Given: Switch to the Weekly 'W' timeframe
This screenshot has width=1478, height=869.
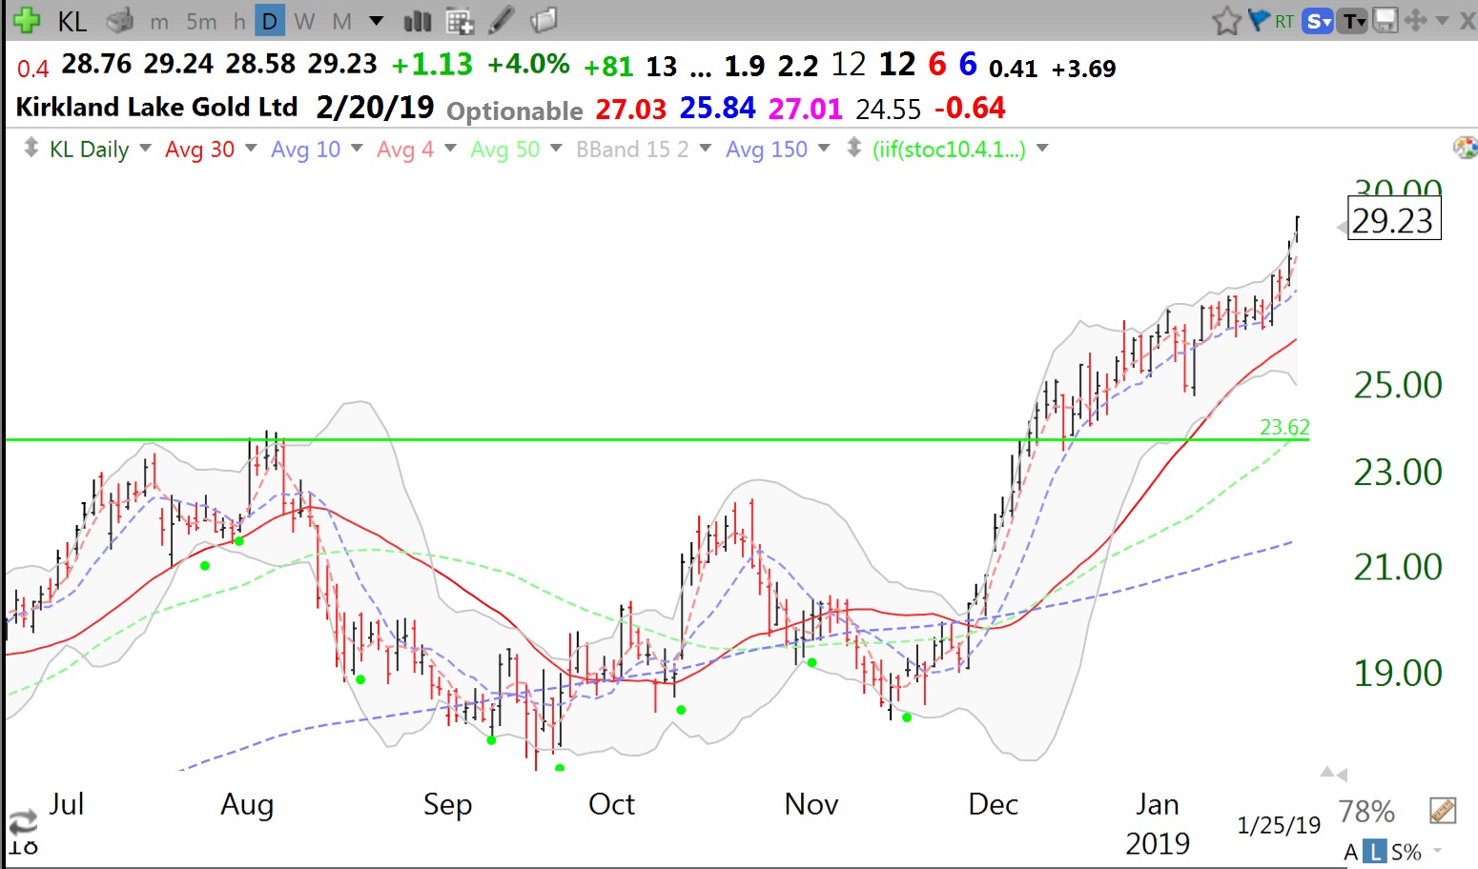Looking at the screenshot, I should point(304,21).
